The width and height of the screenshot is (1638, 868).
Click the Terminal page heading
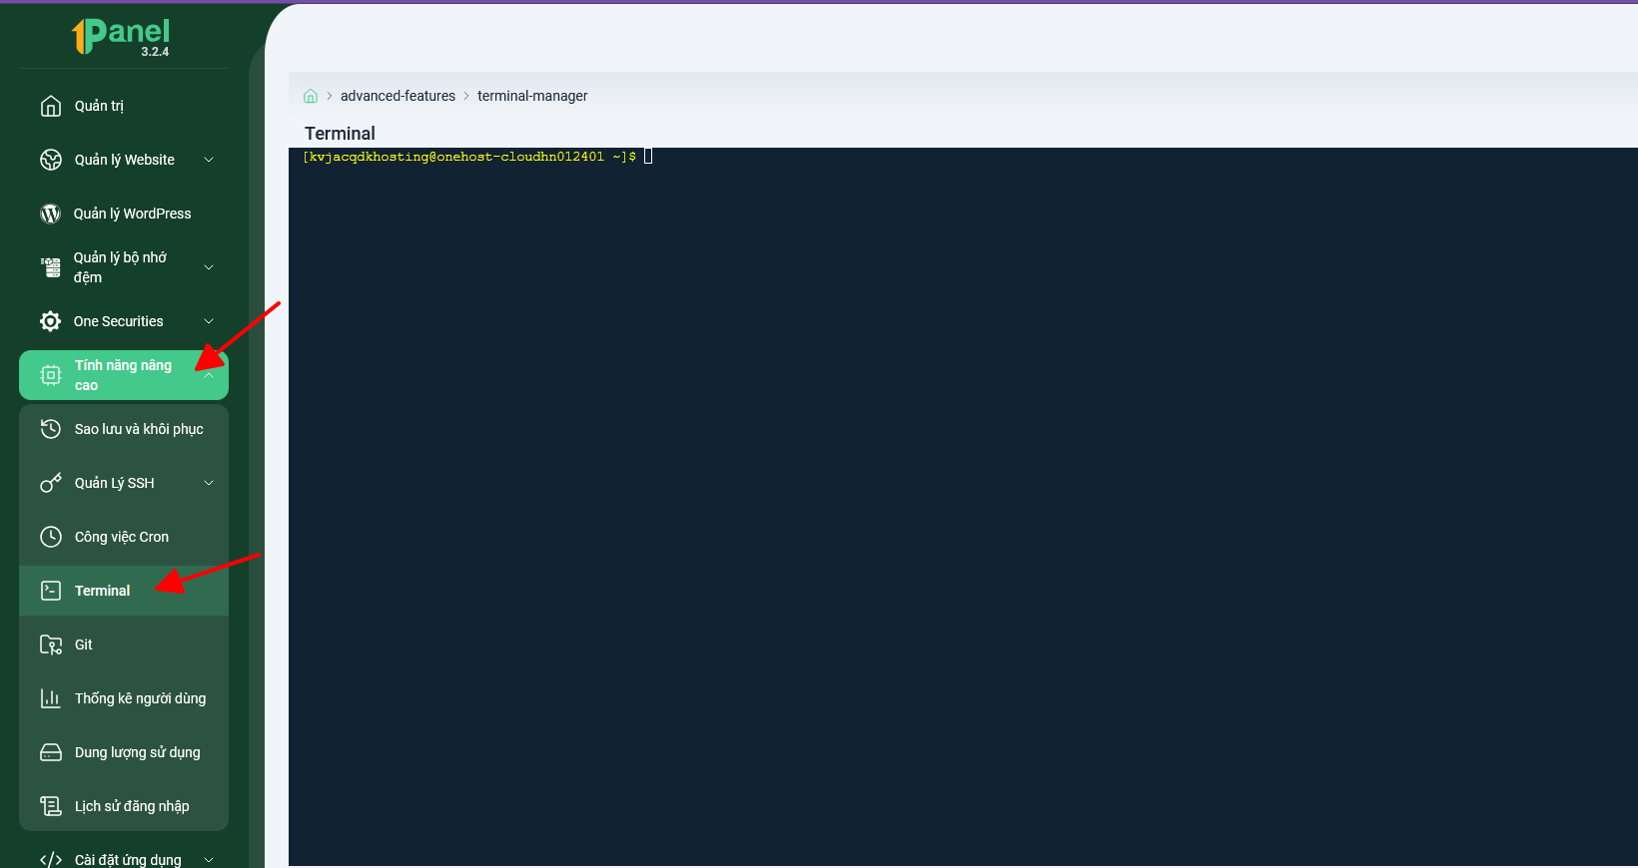point(340,134)
